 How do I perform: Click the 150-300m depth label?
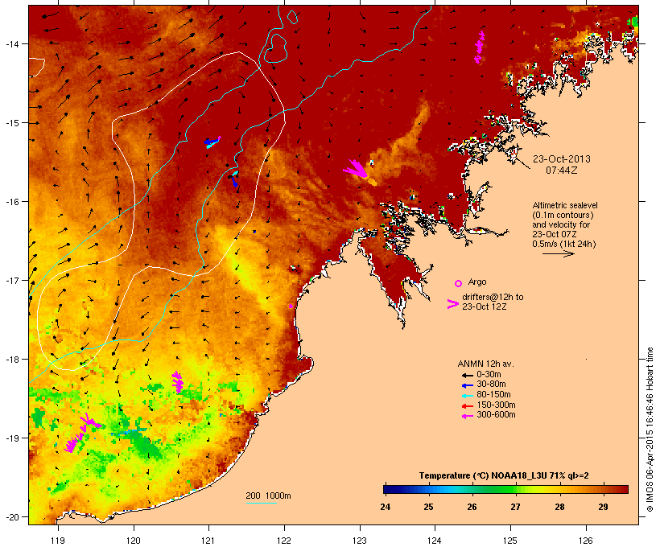(x=496, y=405)
